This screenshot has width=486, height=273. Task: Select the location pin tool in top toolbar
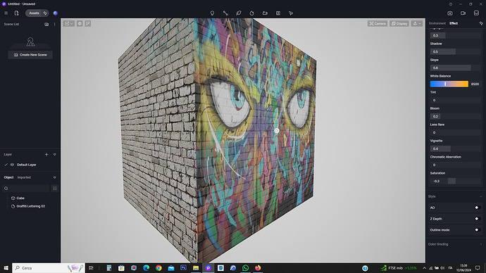pyautogui.click(x=212, y=13)
